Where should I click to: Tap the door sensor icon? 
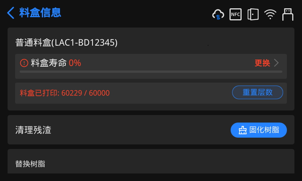pos(253,14)
